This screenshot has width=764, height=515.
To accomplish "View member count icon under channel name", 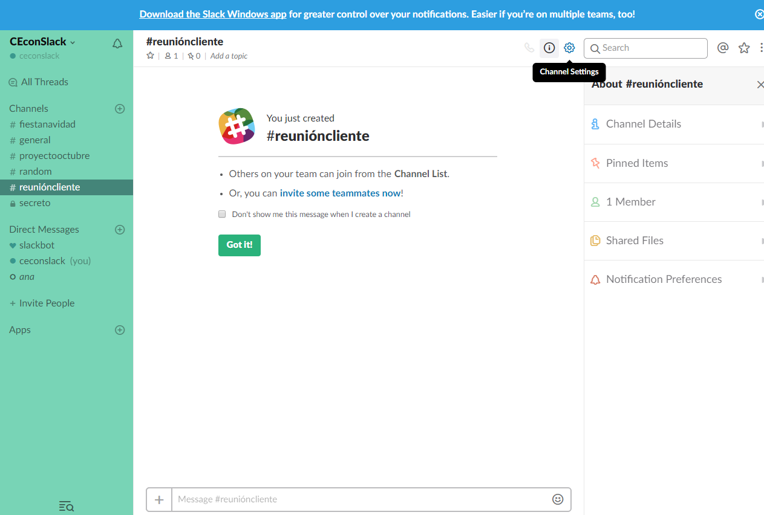I will click(x=171, y=56).
